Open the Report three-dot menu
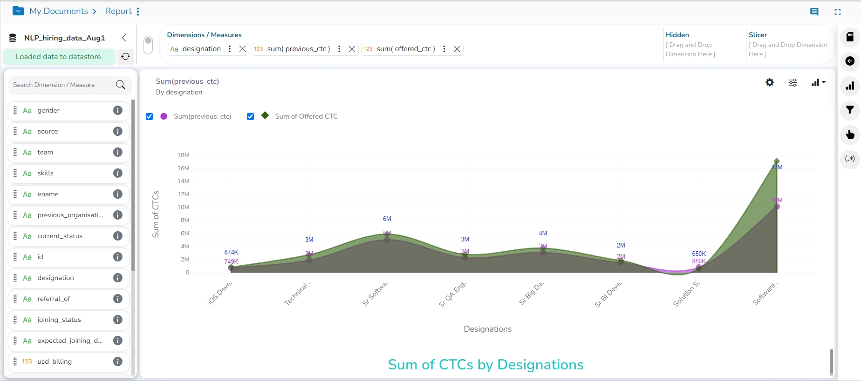Screen dimensions: 861x381 (x=138, y=11)
